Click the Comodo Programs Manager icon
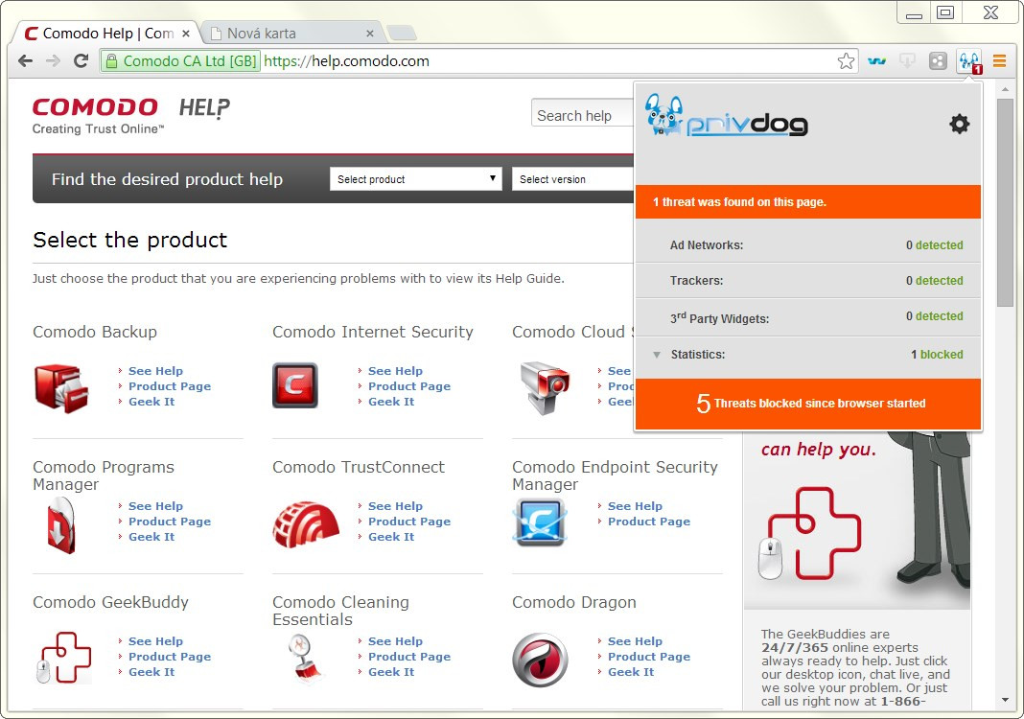This screenshot has height=719, width=1024. 60,525
